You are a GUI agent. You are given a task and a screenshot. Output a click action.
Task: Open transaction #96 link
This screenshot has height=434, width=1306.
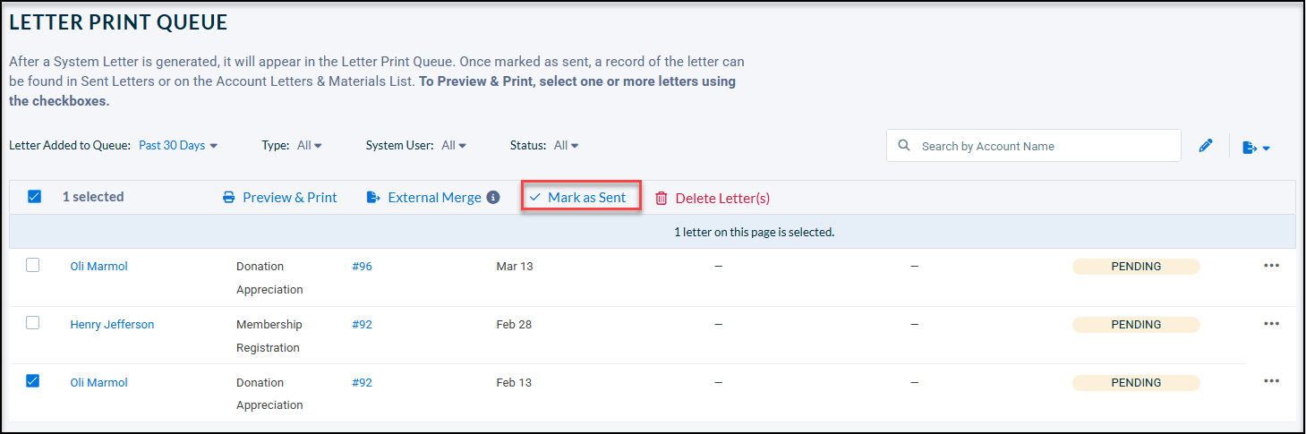click(362, 267)
